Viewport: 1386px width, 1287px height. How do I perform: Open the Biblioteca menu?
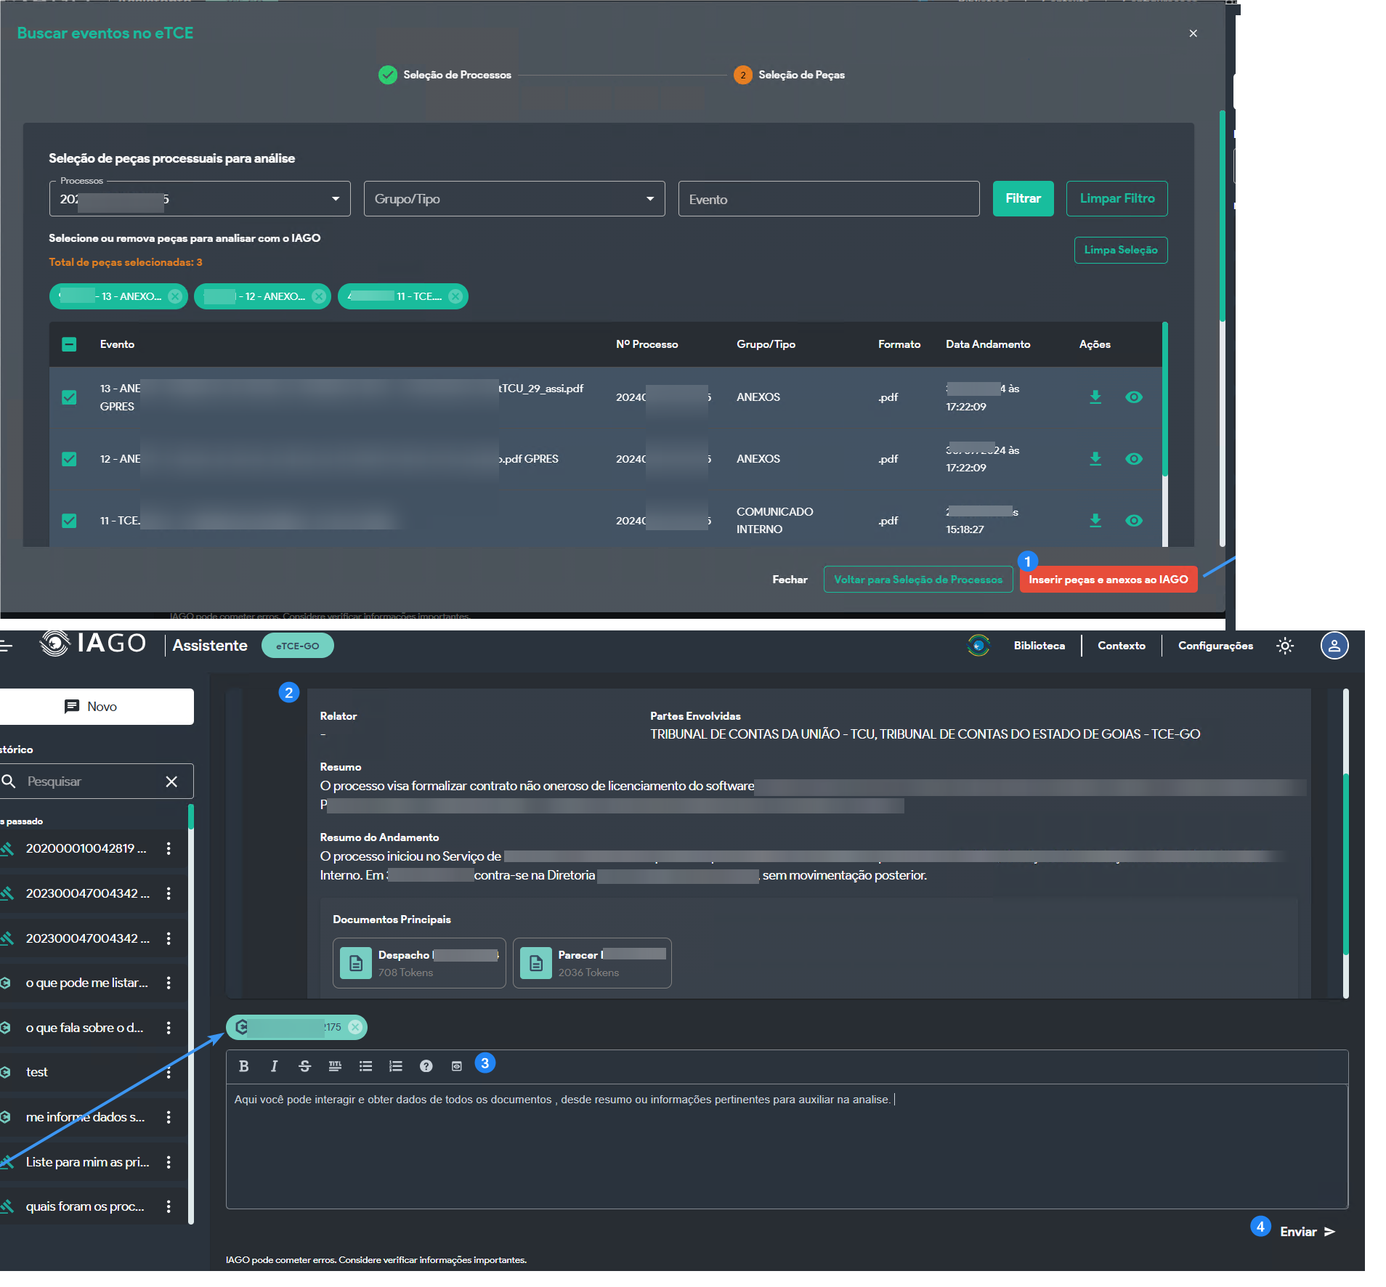[1039, 646]
